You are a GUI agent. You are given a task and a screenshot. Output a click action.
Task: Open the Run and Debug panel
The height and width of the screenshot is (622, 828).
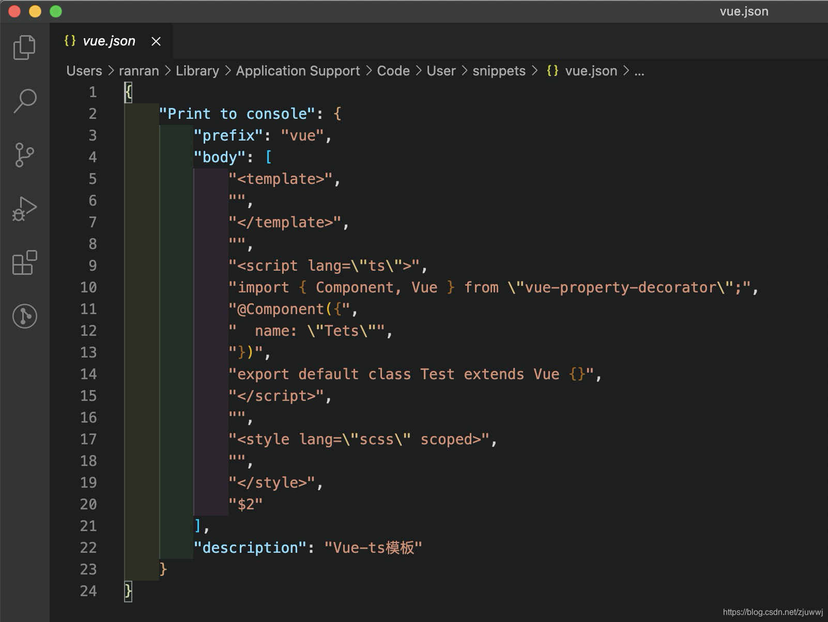(x=24, y=209)
